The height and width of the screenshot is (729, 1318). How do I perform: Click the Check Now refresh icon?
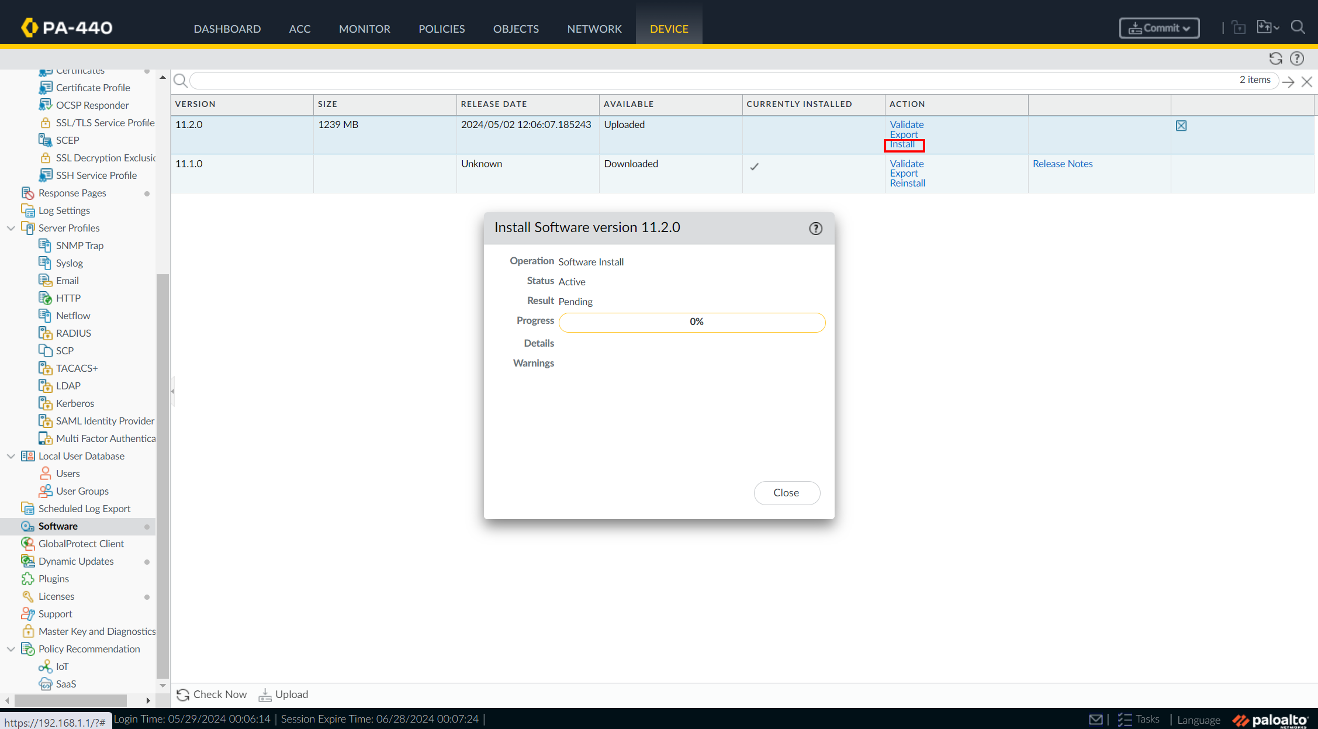point(183,695)
